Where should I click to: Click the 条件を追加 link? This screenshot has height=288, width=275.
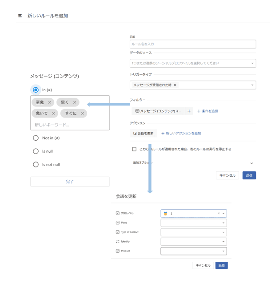tap(207, 111)
